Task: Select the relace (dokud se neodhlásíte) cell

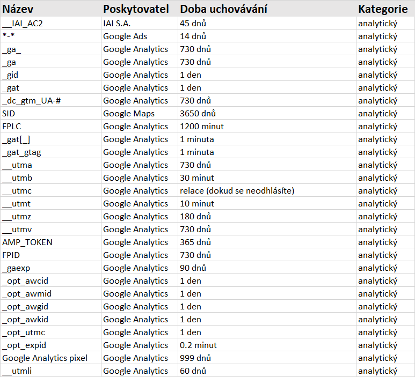Action: pos(237,190)
